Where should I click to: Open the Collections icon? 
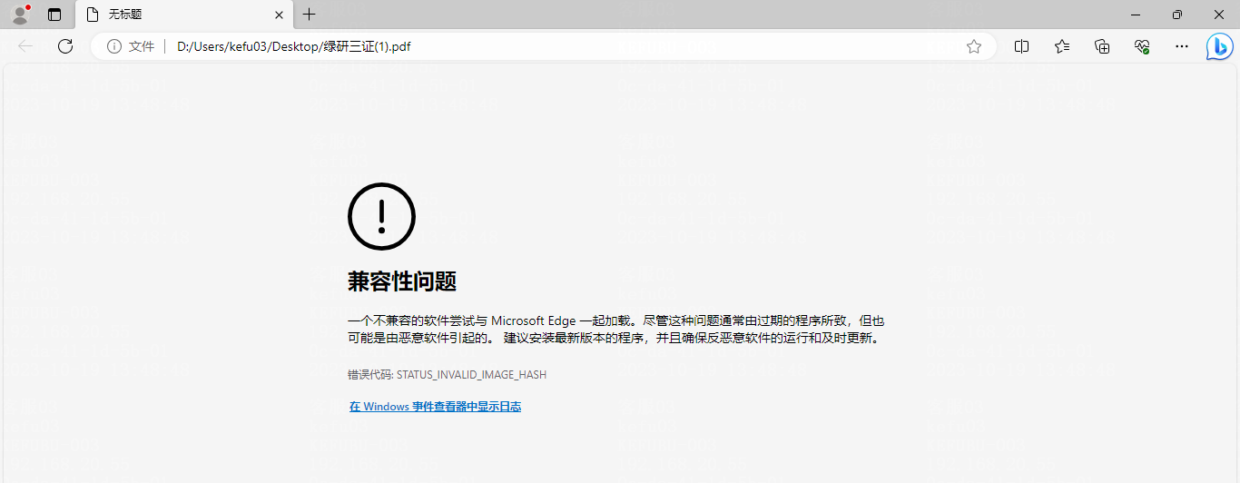1102,46
